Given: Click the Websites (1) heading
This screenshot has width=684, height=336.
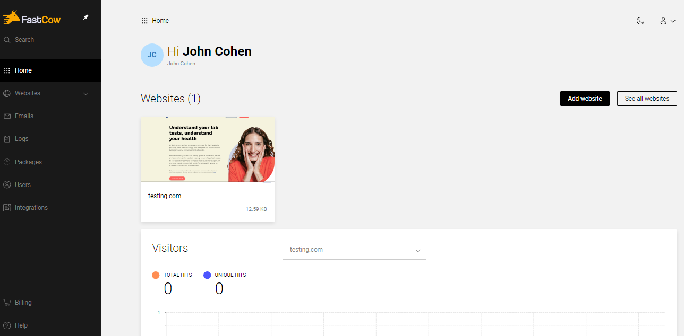Looking at the screenshot, I should [170, 99].
